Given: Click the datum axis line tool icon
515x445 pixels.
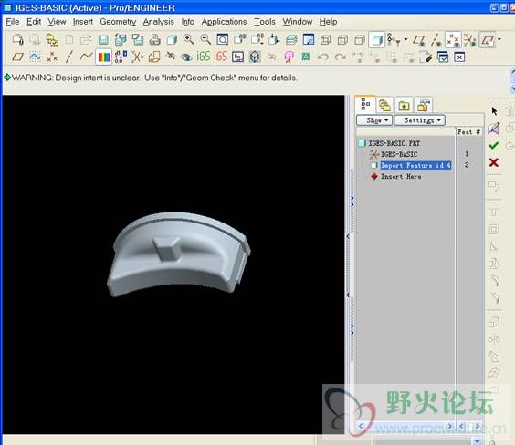Looking at the screenshot, I should pyautogui.click(x=69, y=57).
